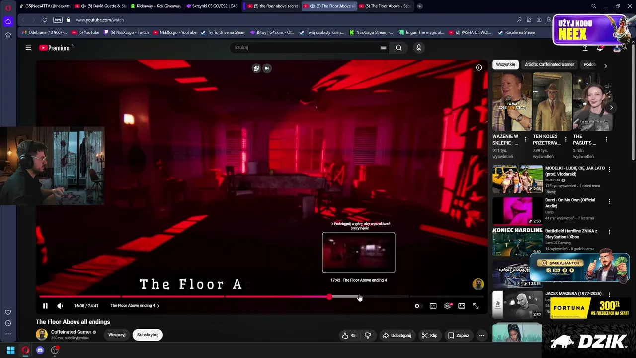Open options for MODELKI video
The height and width of the screenshot is (358, 636).
point(609,169)
